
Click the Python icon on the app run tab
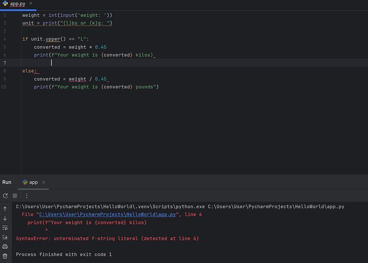pyautogui.click(x=25, y=182)
